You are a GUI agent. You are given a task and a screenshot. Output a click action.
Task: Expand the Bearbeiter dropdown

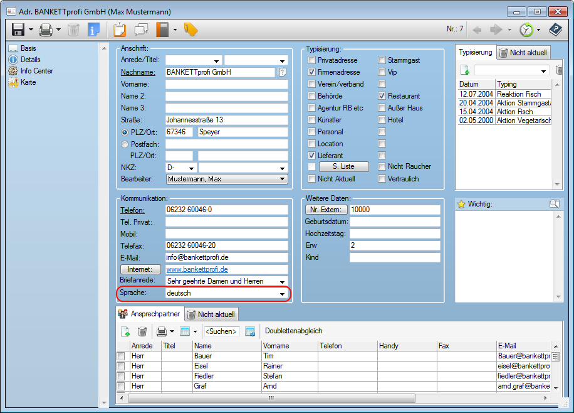tap(282, 180)
